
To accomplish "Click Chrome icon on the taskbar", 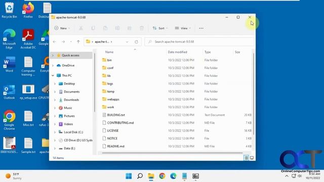I will [162, 176].
